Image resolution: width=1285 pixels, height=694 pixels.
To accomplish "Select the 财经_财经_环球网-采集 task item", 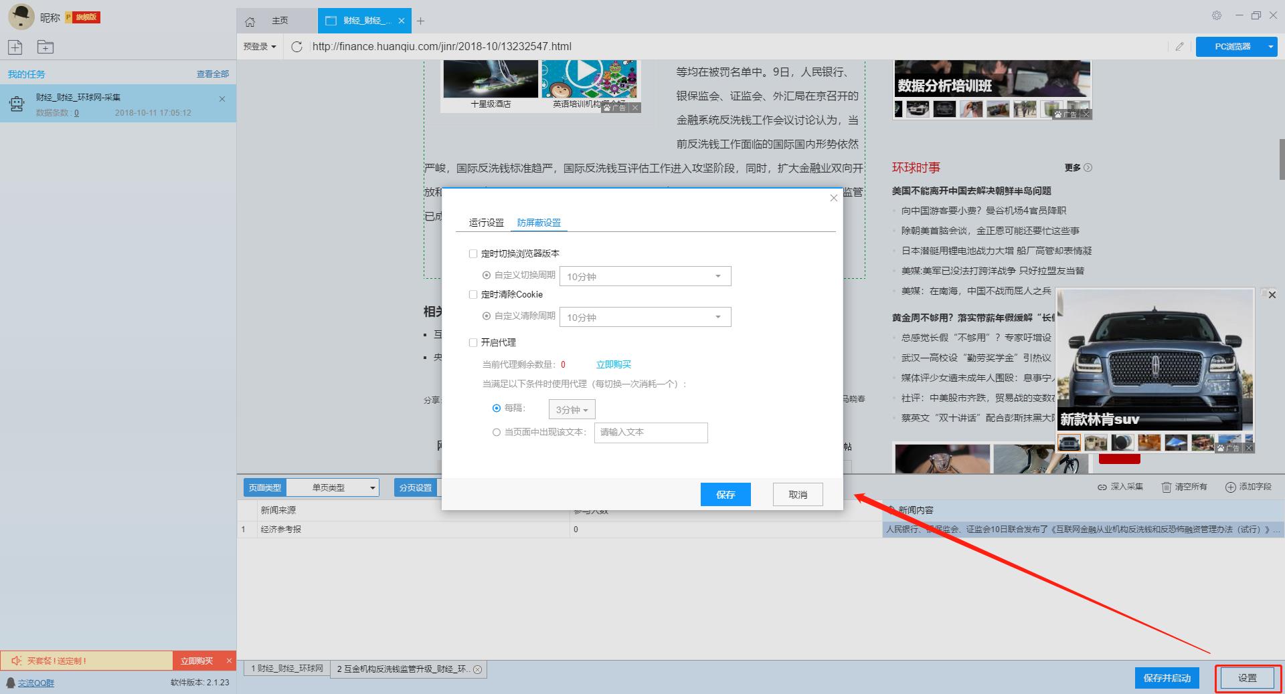I will click(x=118, y=104).
